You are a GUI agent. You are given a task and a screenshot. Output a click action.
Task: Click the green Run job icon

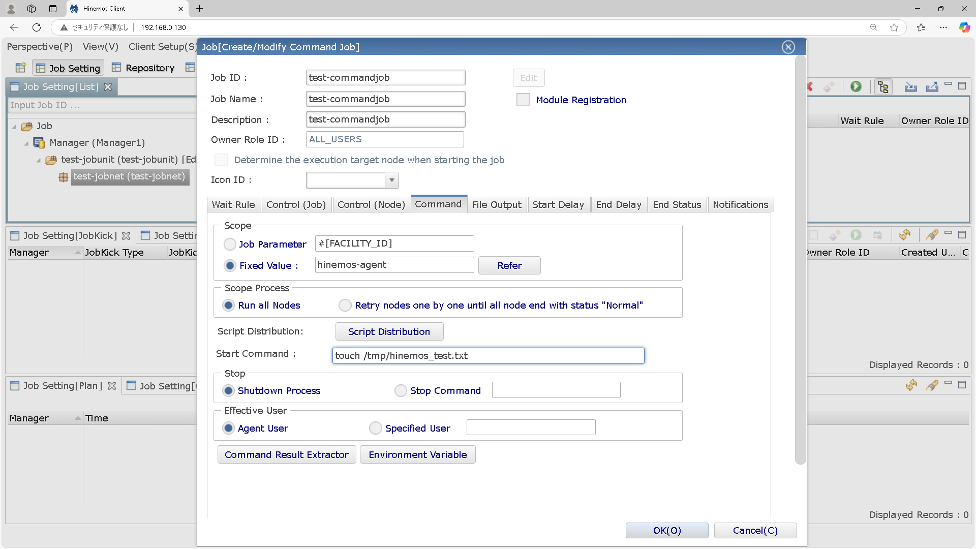[x=856, y=86]
